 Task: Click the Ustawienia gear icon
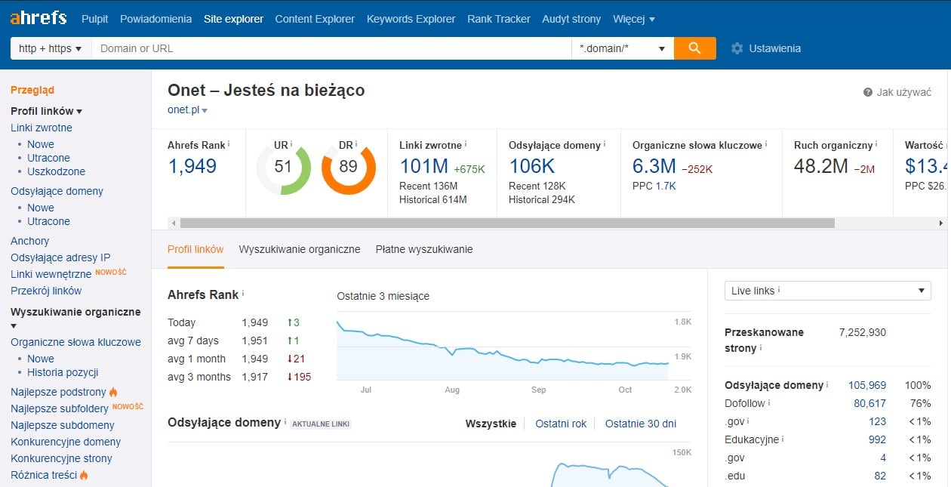pyautogui.click(x=737, y=48)
